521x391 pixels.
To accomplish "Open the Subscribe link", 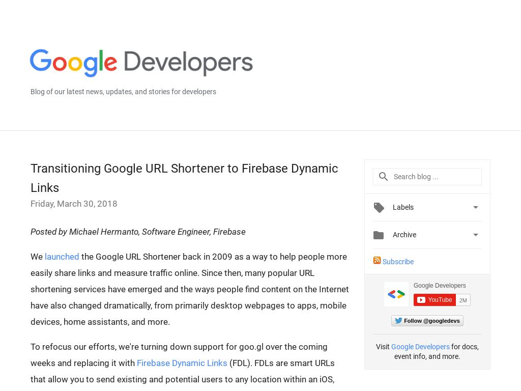I will pyautogui.click(x=398, y=262).
